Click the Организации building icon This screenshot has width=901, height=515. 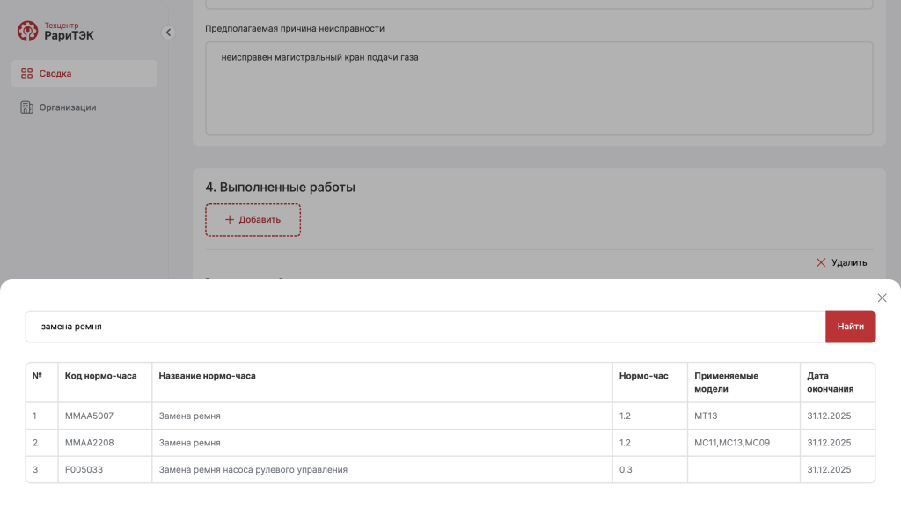tap(25, 107)
